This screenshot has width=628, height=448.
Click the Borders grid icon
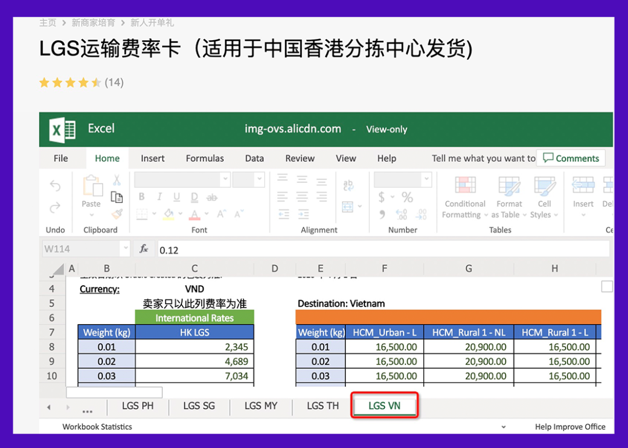(x=142, y=214)
